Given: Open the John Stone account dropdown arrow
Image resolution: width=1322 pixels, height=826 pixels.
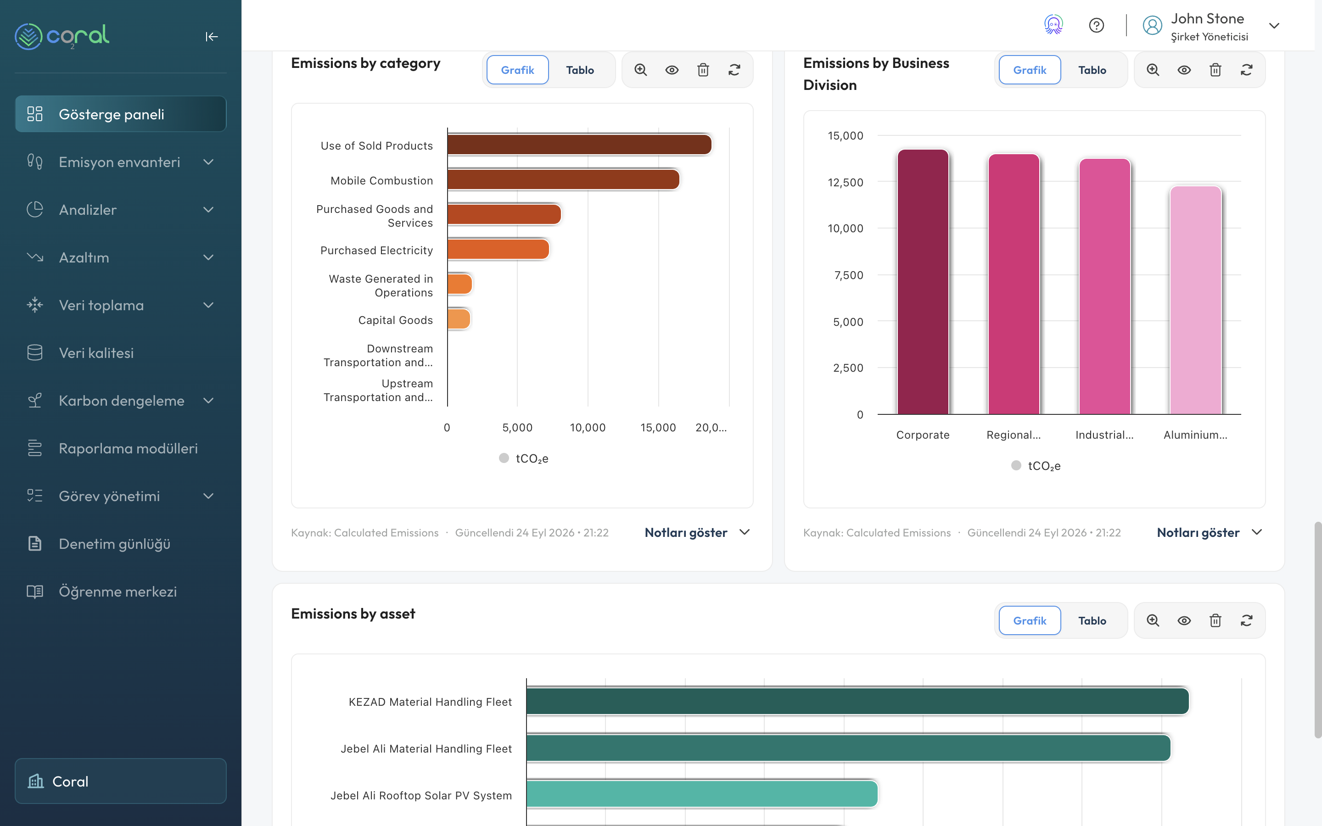Looking at the screenshot, I should pos(1274,26).
